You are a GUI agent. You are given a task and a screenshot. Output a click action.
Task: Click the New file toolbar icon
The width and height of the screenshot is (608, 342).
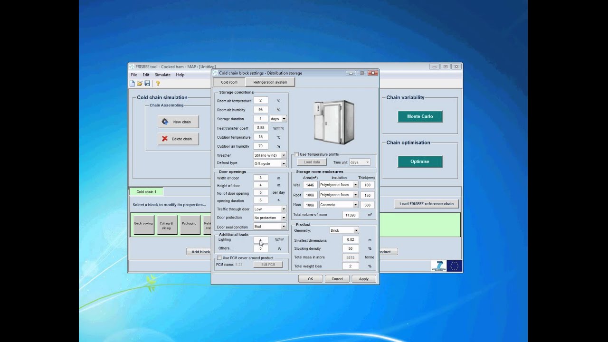point(132,83)
